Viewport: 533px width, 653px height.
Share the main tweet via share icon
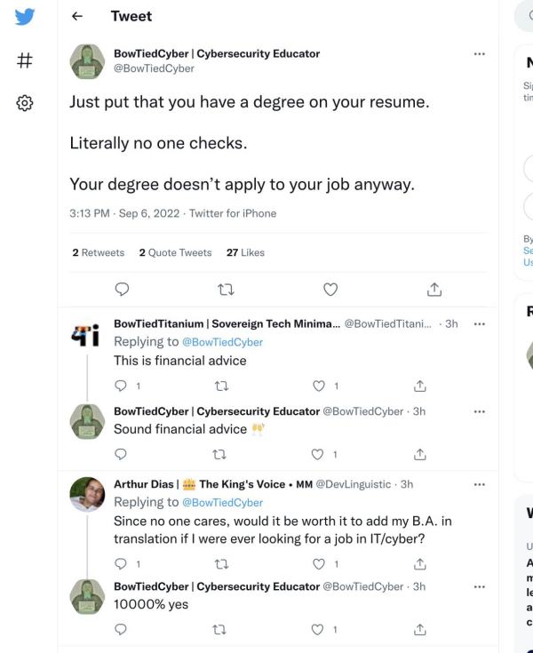coord(434,289)
